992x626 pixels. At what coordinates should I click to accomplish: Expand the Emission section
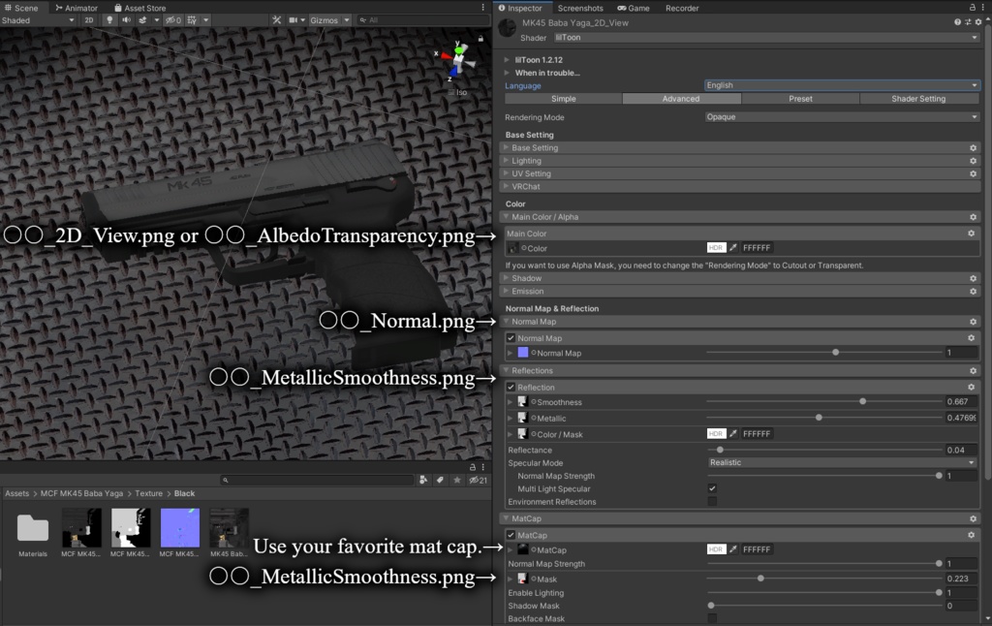pos(740,291)
